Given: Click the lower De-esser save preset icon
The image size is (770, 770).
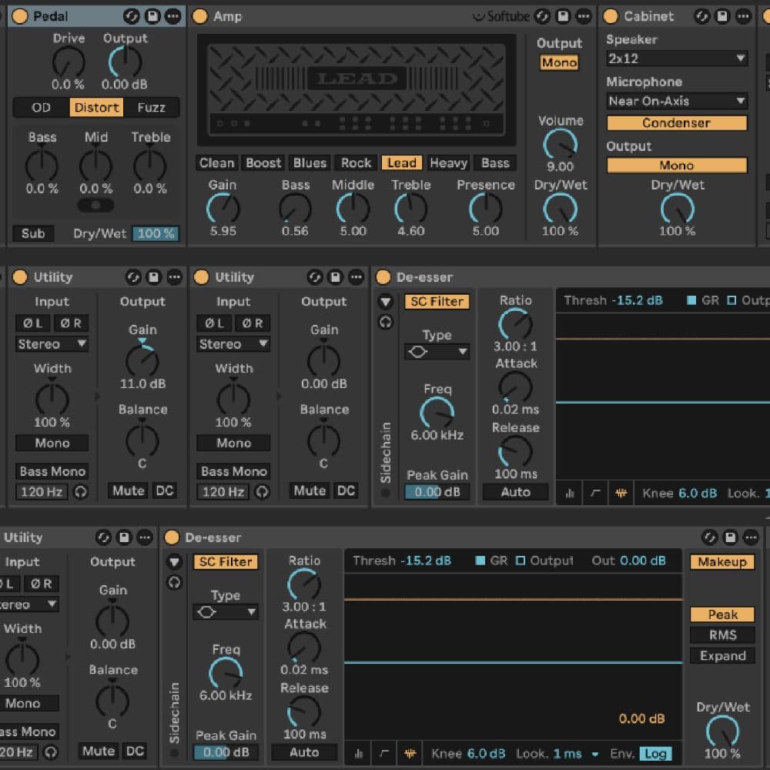Looking at the screenshot, I should 730,537.
